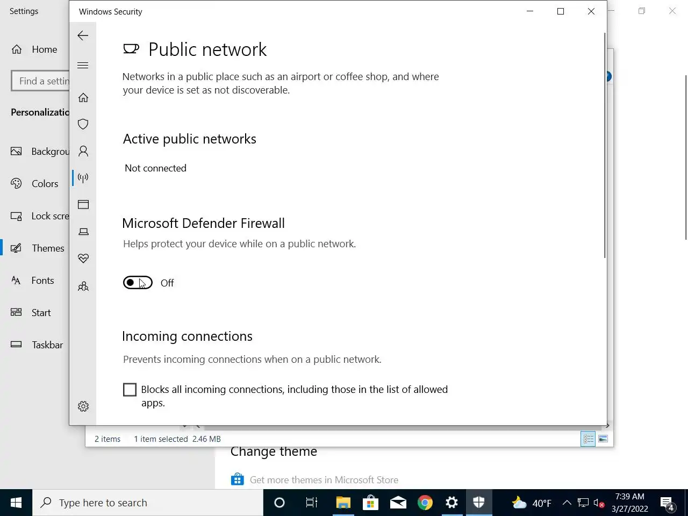The image size is (688, 516).
Task: Open Microsoft Store from the taskbar
Action: click(x=370, y=503)
